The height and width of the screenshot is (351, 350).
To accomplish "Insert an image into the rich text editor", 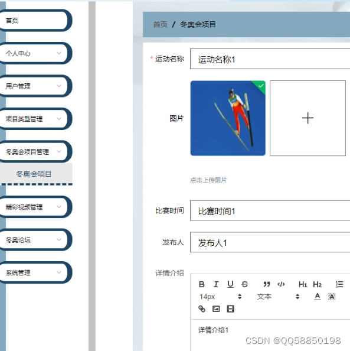I will click(x=216, y=308).
